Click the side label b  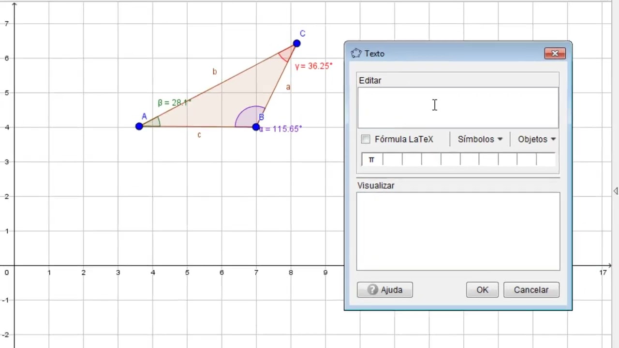pos(215,72)
